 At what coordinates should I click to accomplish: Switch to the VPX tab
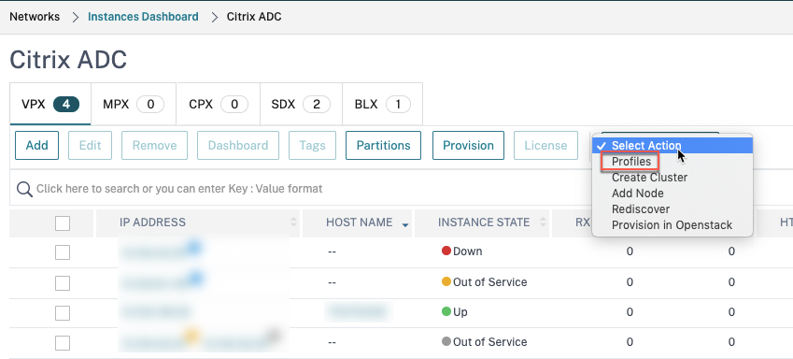point(50,105)
